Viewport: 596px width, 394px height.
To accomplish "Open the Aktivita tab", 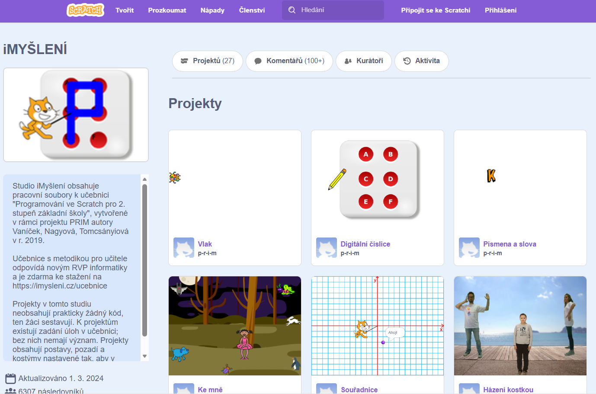I will [421, 61].
